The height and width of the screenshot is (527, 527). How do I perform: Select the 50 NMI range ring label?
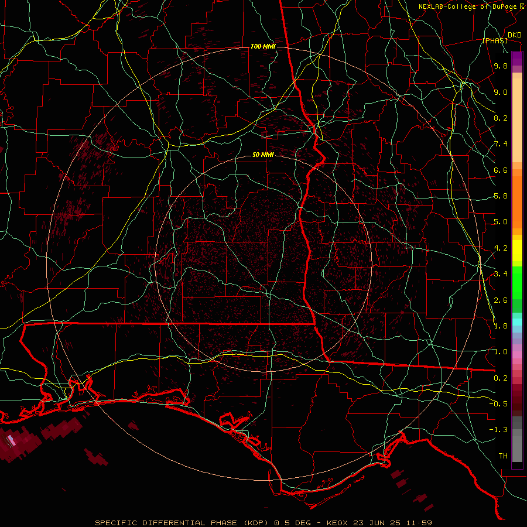263,155
